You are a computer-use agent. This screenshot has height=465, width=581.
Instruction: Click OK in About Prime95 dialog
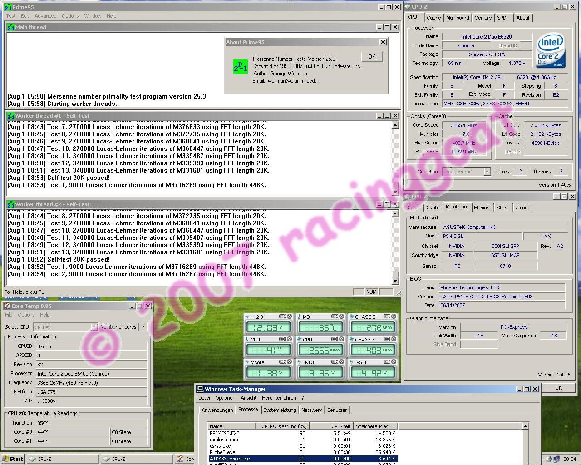[x=372, y=57]
